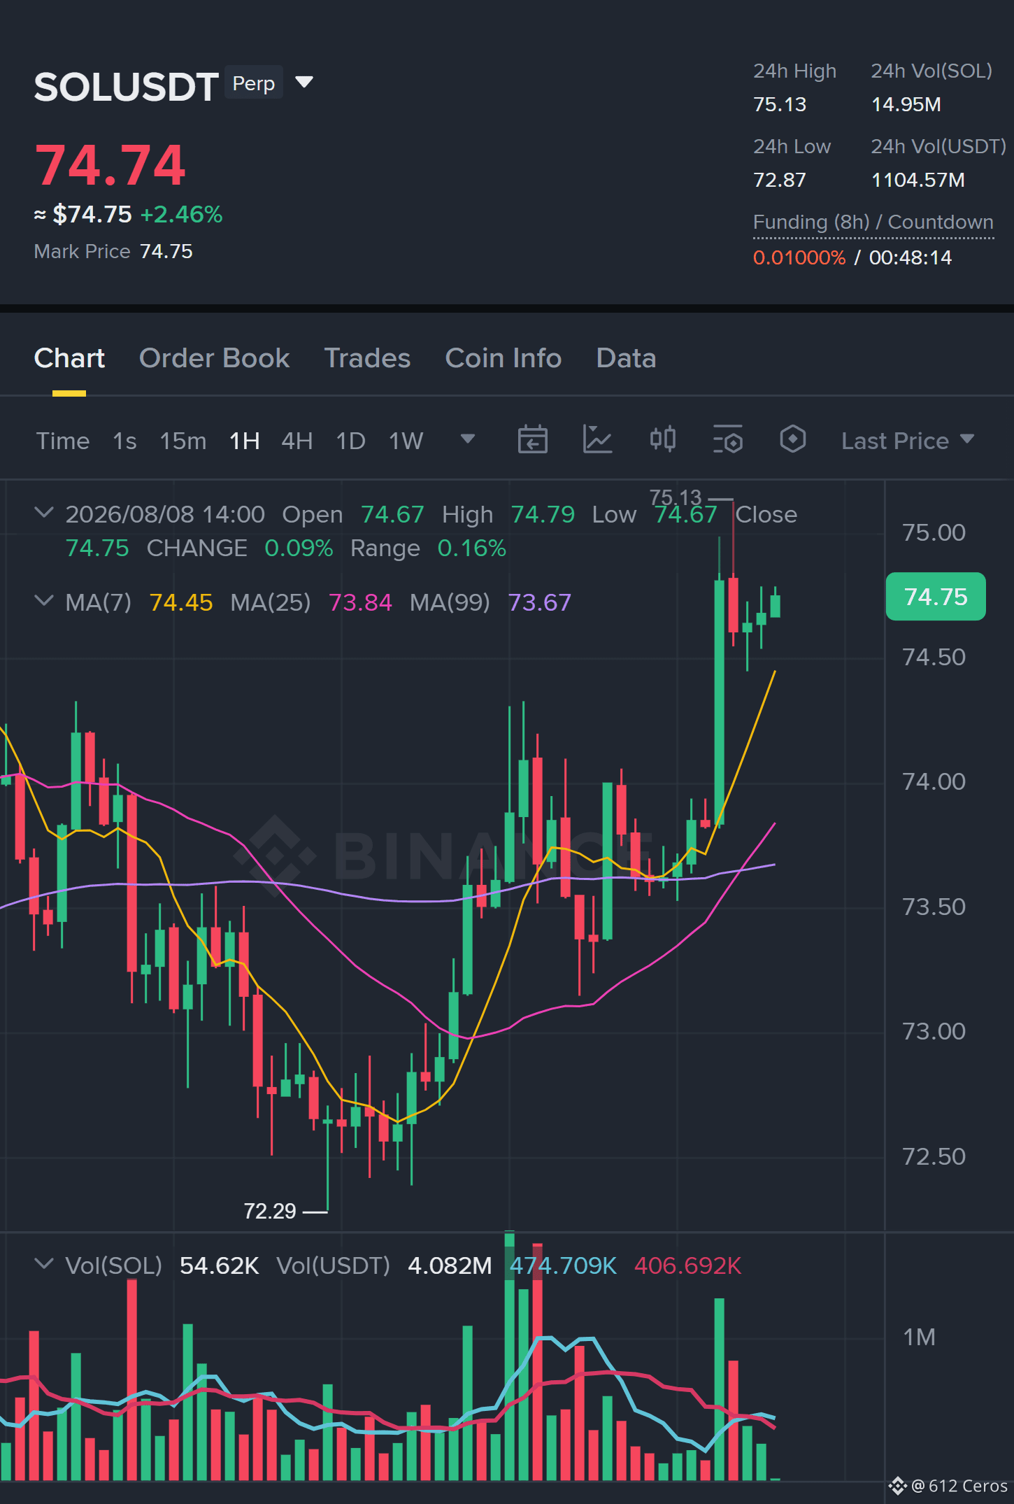
Task: Click the 1M volume axis label
Action: [919, 1337]
